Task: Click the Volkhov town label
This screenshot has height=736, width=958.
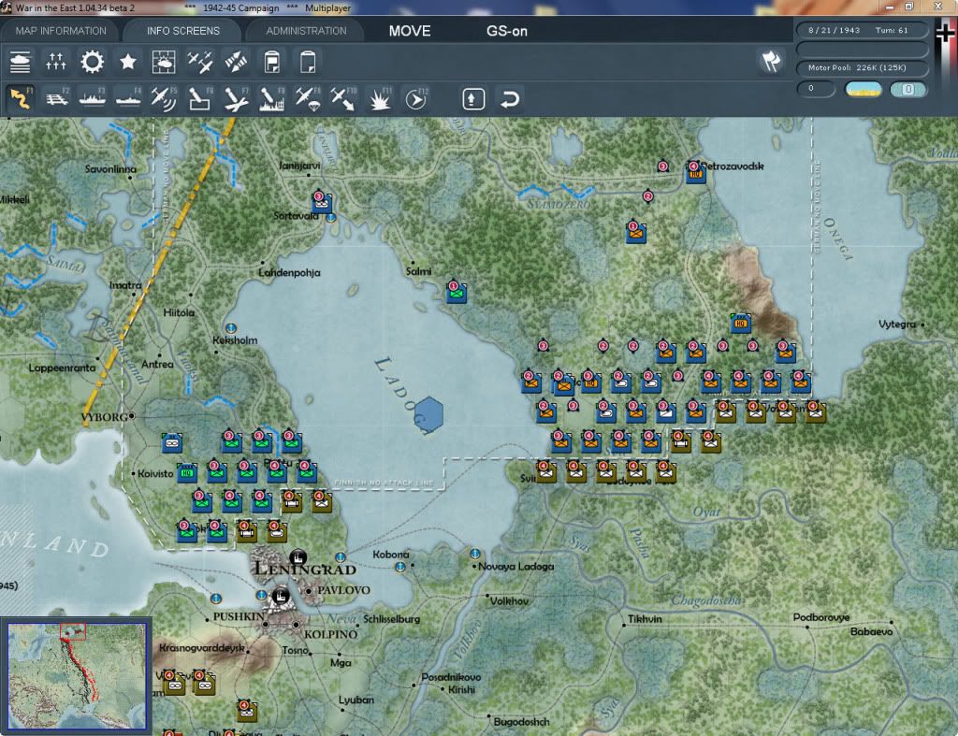Action: [x=510, y=601]
